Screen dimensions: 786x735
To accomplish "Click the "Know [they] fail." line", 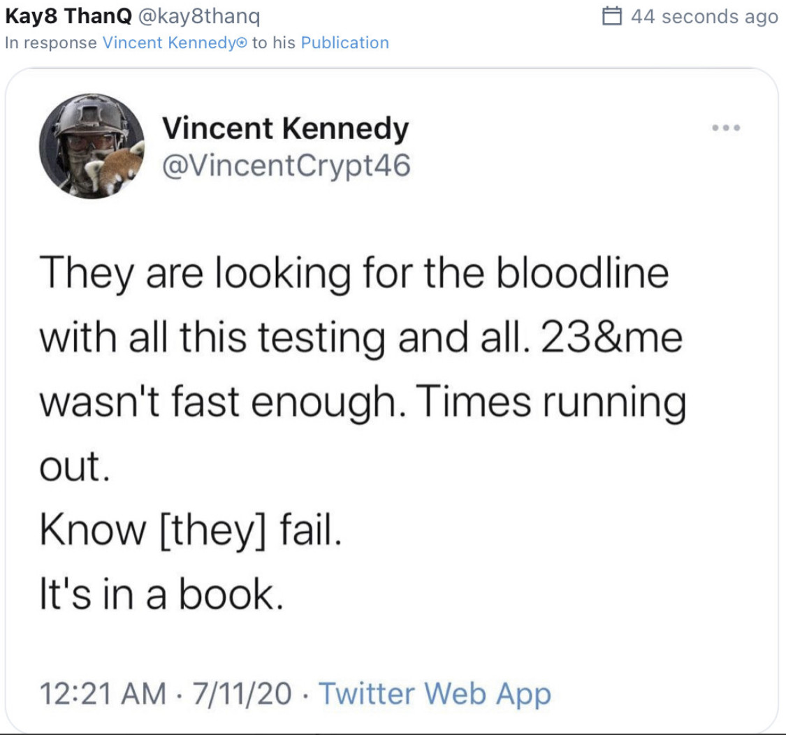I will pos(191,534).
